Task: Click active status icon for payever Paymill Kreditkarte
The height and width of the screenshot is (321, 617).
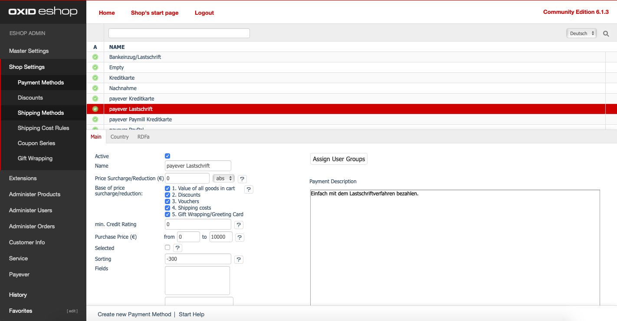Action: (x=95, y=120)
